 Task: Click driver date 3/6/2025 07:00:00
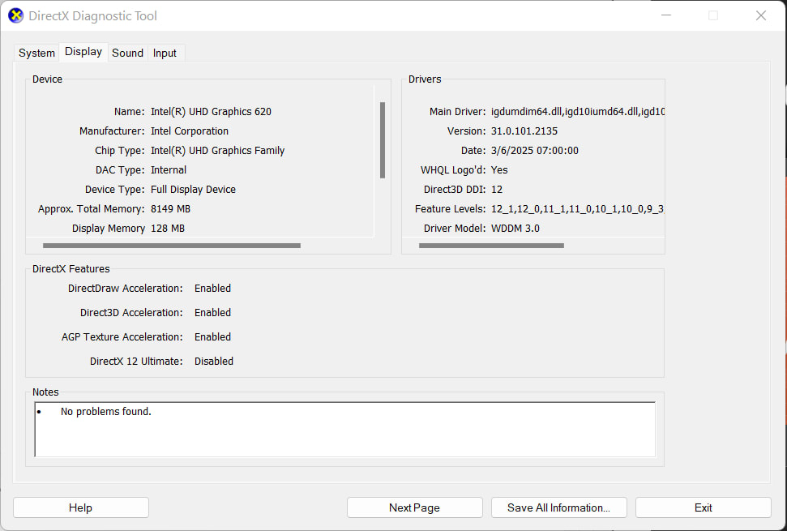tap(535, 151)
